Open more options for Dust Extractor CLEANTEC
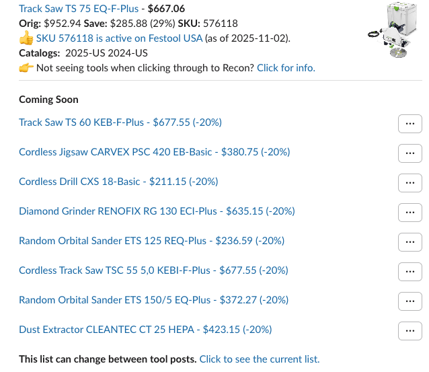 tap(409, 330)
